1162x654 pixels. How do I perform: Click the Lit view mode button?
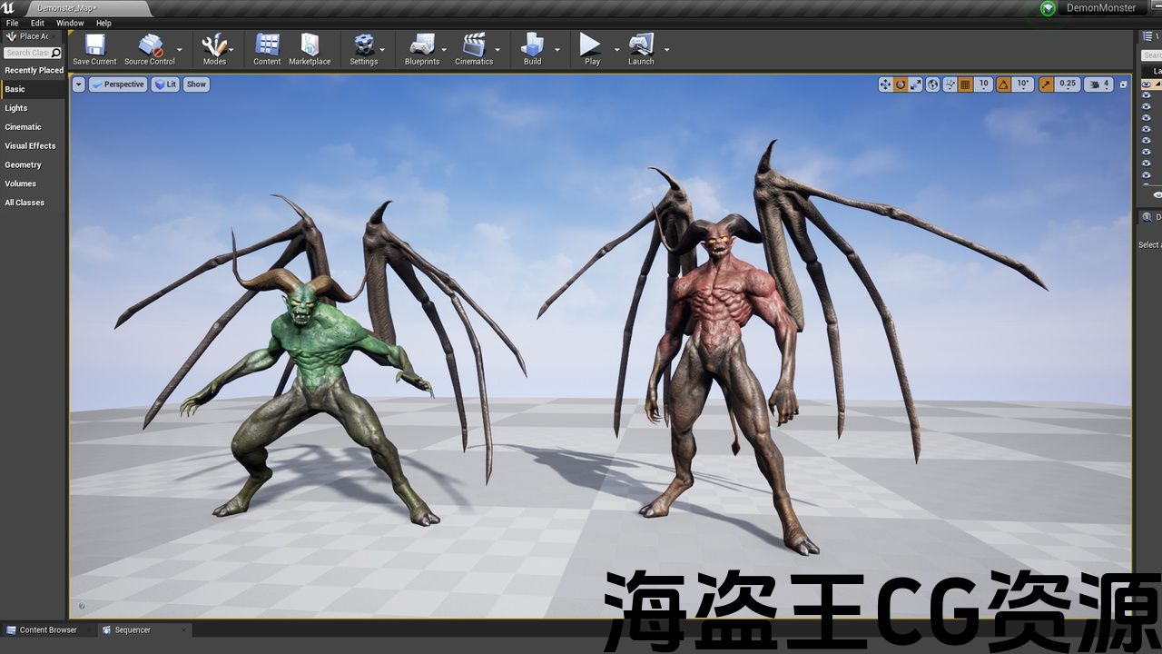point(165,84)
